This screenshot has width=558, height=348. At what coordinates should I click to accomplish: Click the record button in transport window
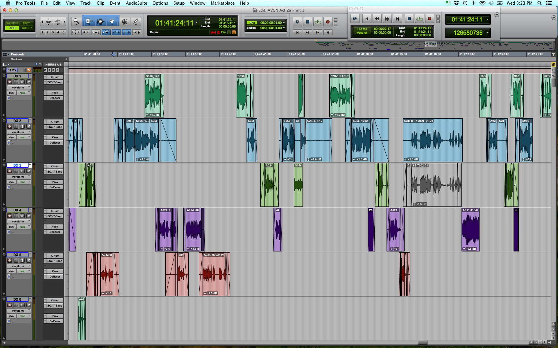click(x=429, y=19)
